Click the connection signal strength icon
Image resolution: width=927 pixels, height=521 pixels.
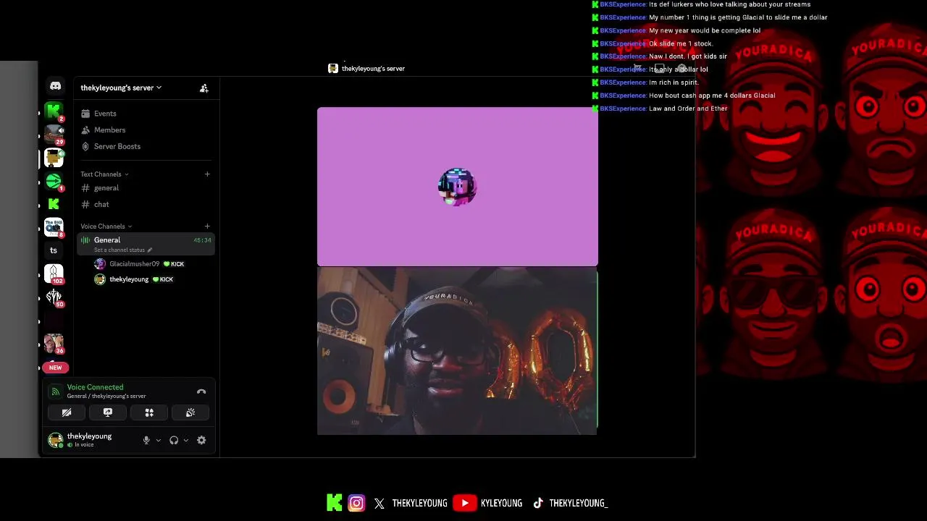(x=55, y=391)
